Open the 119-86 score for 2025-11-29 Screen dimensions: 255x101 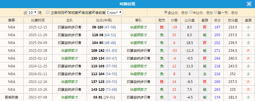click(x=98, y=35)
